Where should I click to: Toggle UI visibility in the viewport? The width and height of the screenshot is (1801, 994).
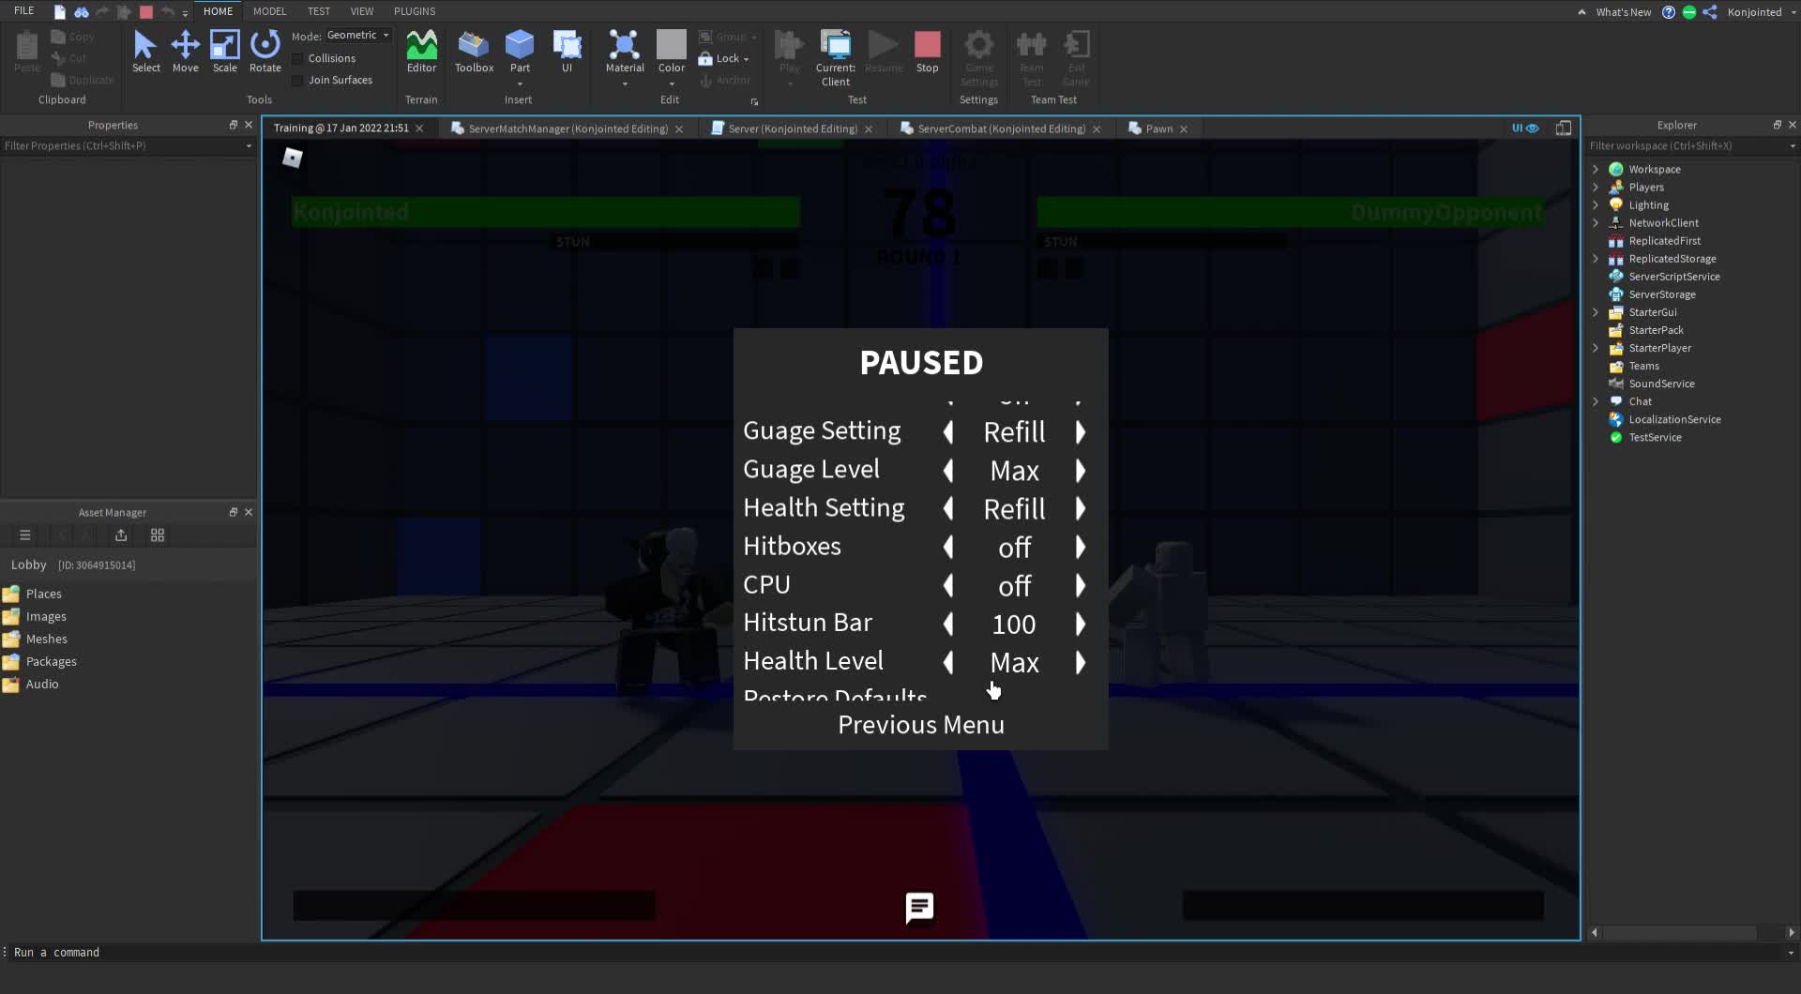[1522, 128]
